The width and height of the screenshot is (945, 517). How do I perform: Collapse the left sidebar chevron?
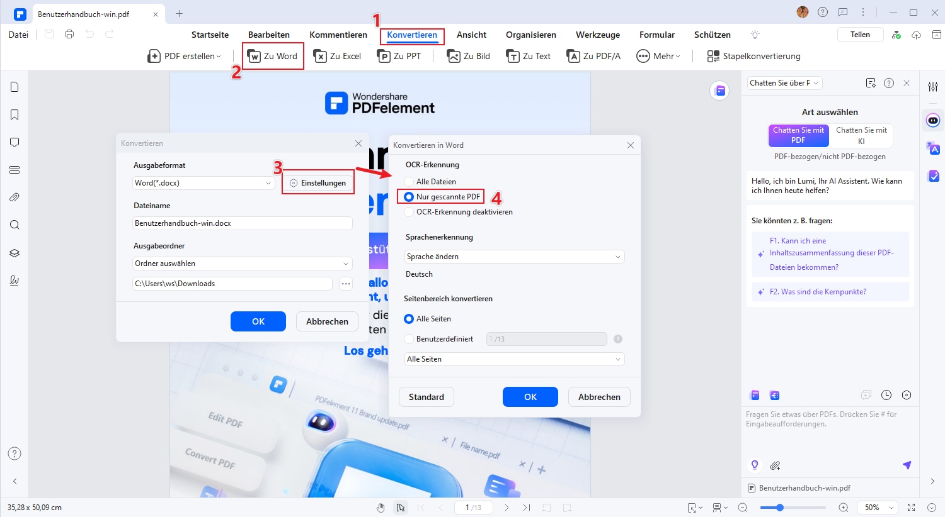14,481
